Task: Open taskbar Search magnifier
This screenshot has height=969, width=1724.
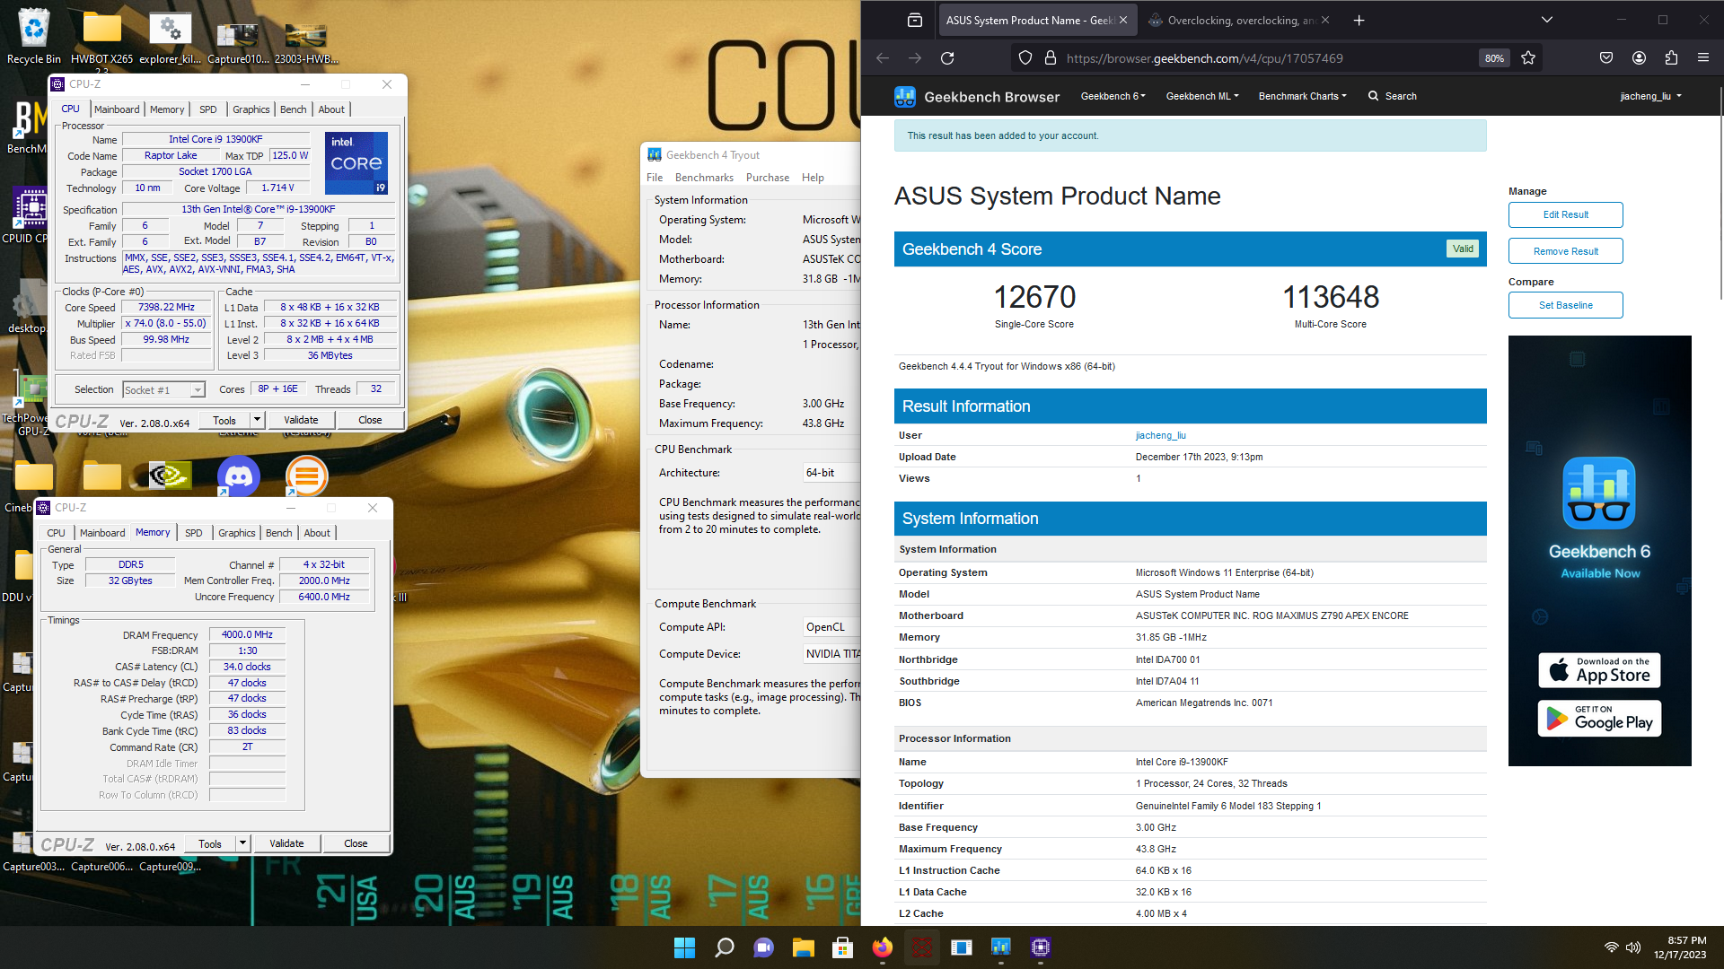Action: [x=724, y=947]
